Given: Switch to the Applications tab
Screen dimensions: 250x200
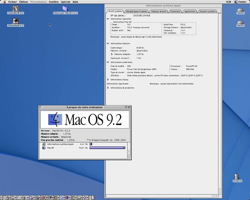Looking at the screenshot, I should [190, 12].
